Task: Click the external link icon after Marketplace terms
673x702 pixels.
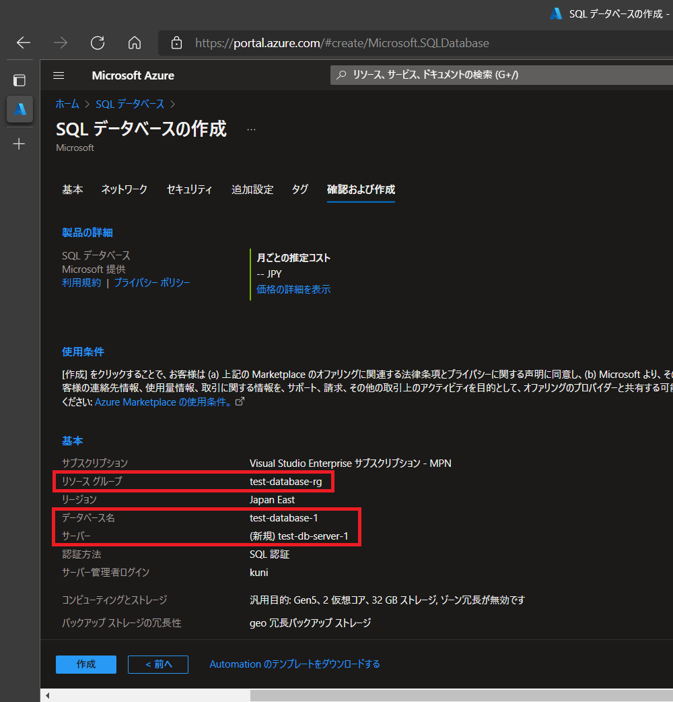Action: coord(240,401)
